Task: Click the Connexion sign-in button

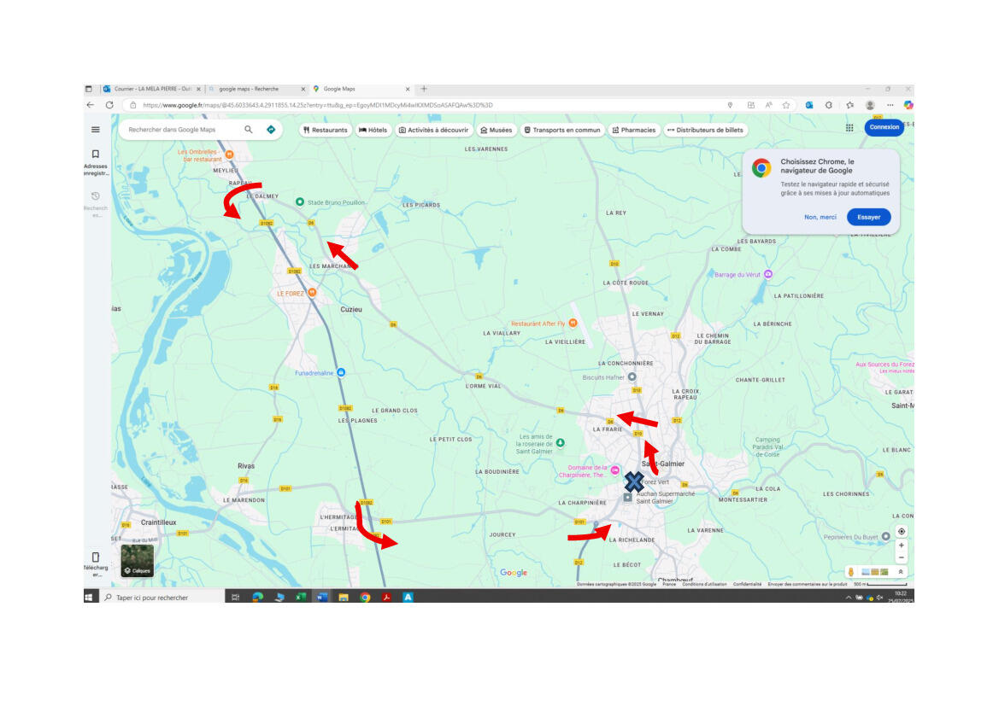Action: (884, 127)
